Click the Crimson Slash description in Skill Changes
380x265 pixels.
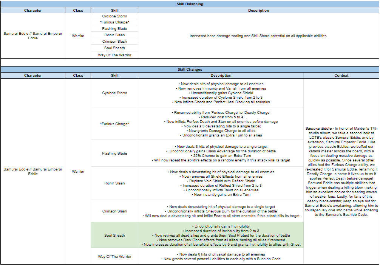[221, 211]
